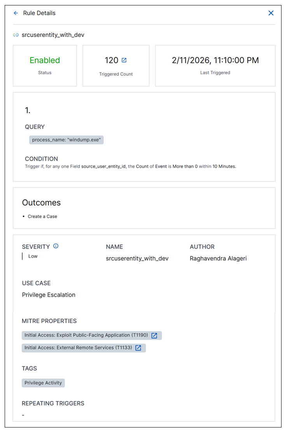The width and height of the screenshot is (285, 431).
Task: Close the Rule Details panel
Action: [x=271, y=13]
